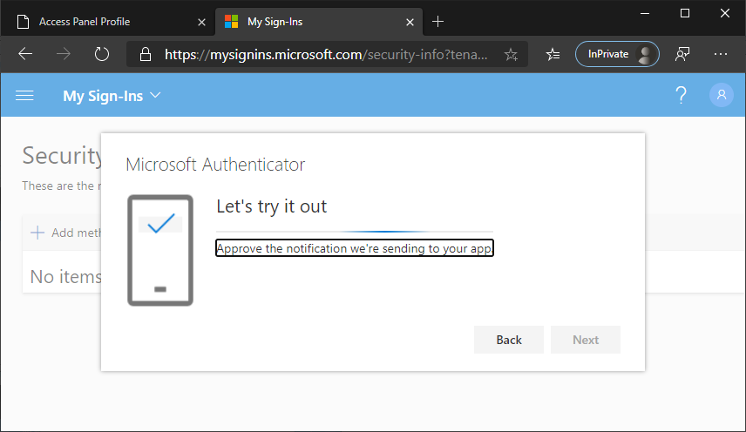
Task: Click 'Approve the notification' message text
Action: pyautogui.click(x=355, y=248)
